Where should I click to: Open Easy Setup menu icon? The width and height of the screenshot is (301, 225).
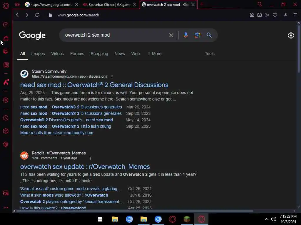pyautogui.click(x=295, y=15)
